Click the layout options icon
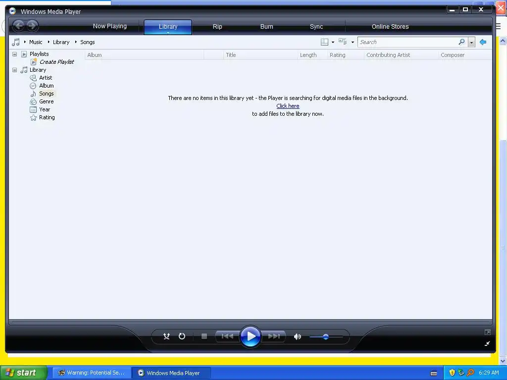Image resolution: width=507 pixels, height=380 pixels. click(x=324, y=42)
